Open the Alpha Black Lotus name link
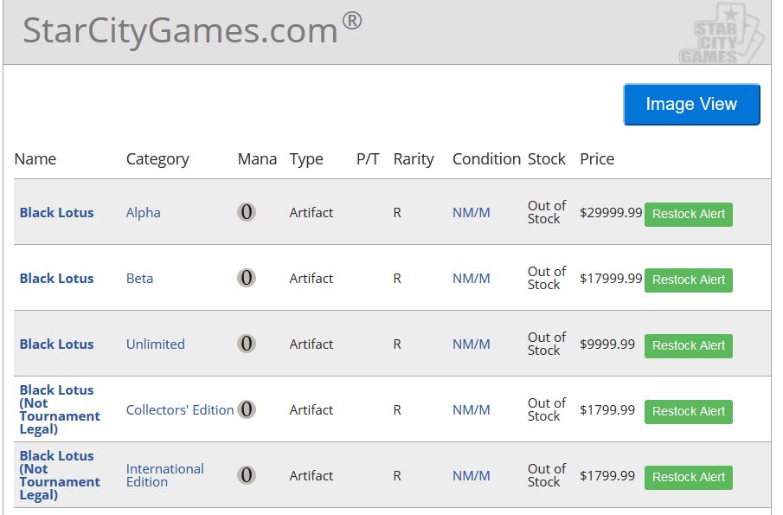This screenshot has width=783, height=515. coord(56,212)
